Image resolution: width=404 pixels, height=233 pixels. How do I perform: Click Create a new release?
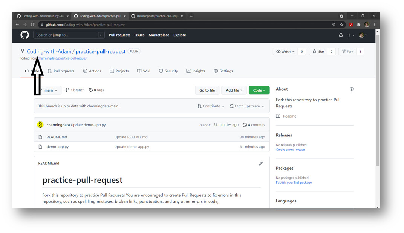tap(290, 150)
